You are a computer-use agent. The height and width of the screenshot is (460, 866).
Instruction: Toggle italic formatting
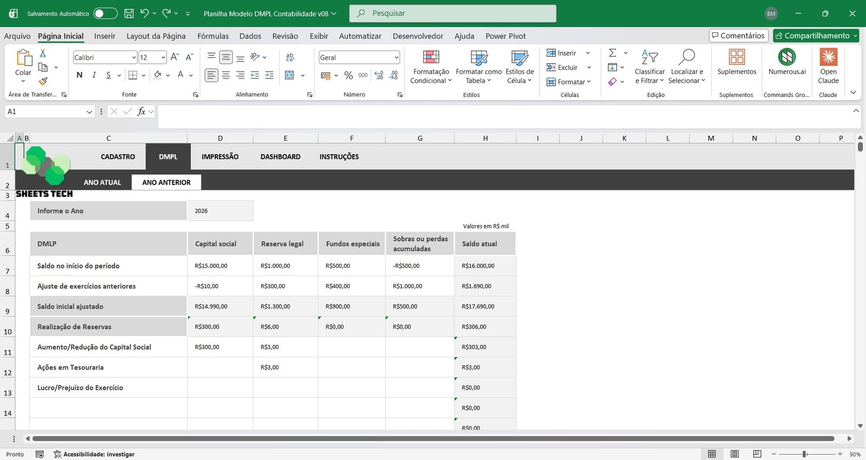(94, 75)
